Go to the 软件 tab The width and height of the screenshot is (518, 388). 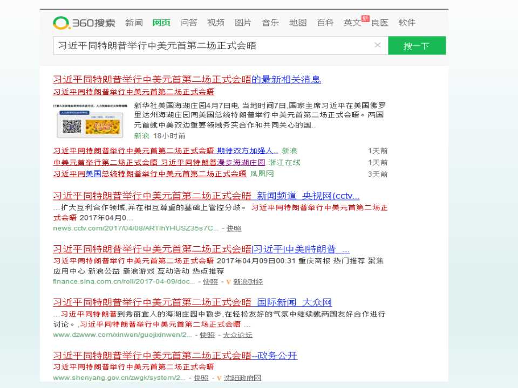tap(407, 23)
